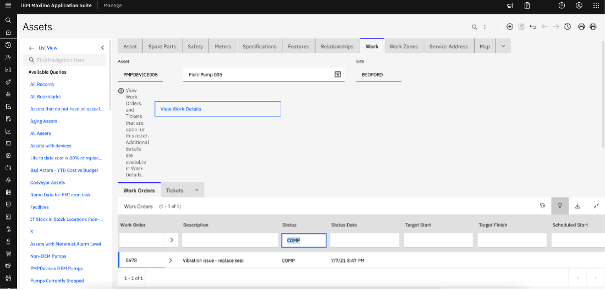Viewport: 605px width, 290px height.
Task: Download the Work Orders table
Action: click(577, 206)
